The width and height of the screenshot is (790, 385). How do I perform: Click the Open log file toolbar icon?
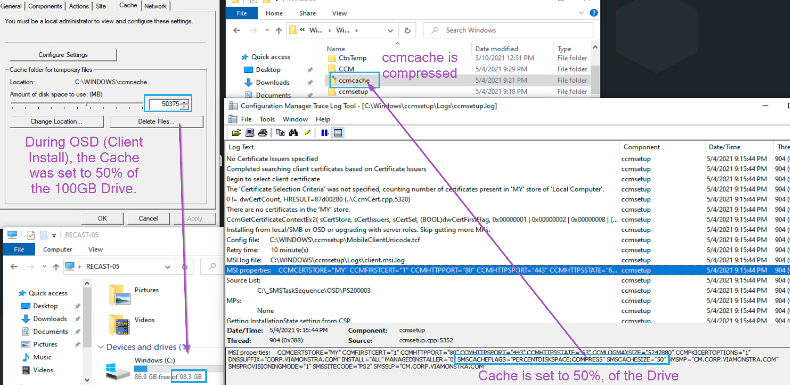(x=236, y=133)
